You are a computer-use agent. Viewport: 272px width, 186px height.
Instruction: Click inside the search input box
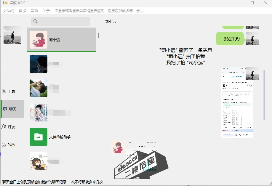point(62,21)
